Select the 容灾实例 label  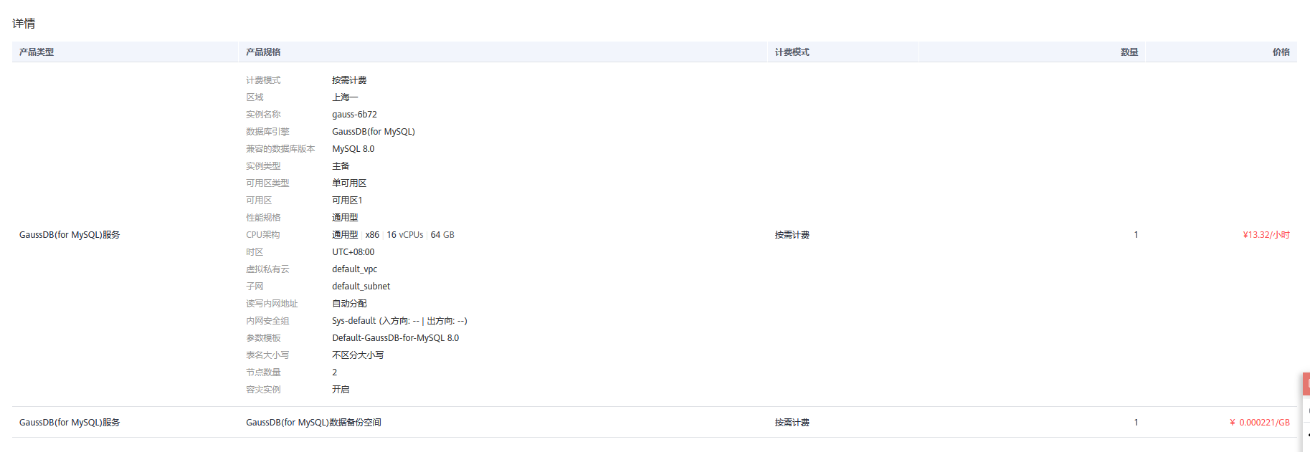263,390
